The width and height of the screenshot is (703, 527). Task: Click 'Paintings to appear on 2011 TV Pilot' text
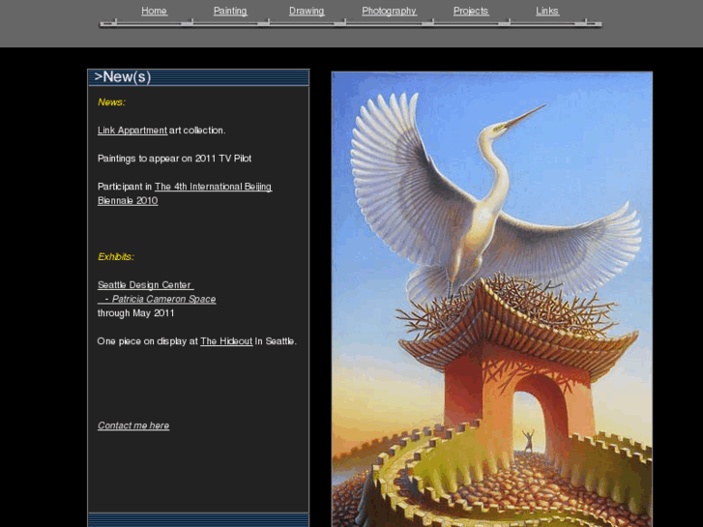[x=174, y=159]
